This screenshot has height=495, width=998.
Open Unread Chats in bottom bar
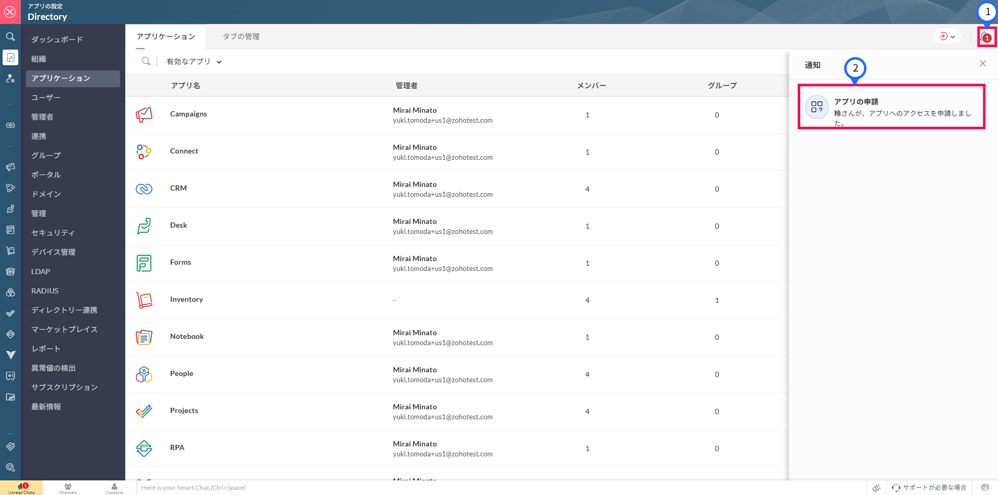(21, 488)
